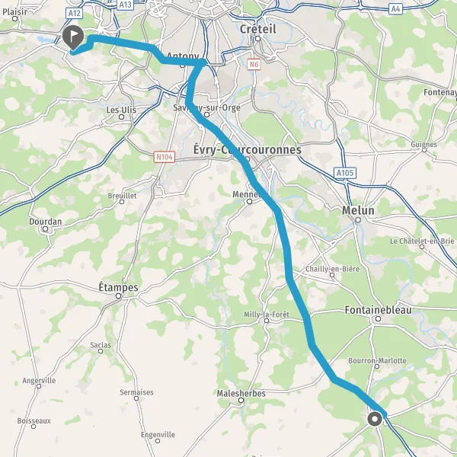The height and width of the screenshot is (457, 457).
Task: Select the Étampes town label
Action: click(x=118, y=287)
